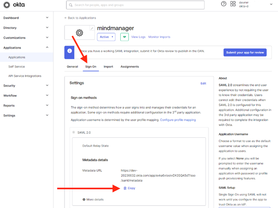The image size is (278, 208).
Task: Click the Dashboard sidebar label
Action: click(11, 18)
